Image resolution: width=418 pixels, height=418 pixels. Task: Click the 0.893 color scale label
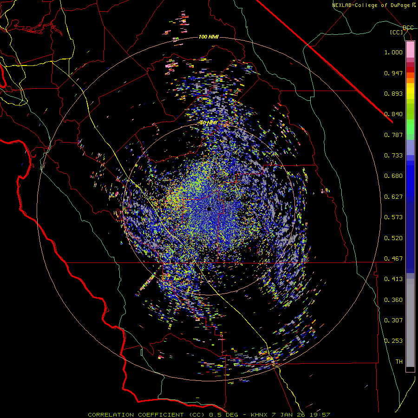(x=393, y=93)
